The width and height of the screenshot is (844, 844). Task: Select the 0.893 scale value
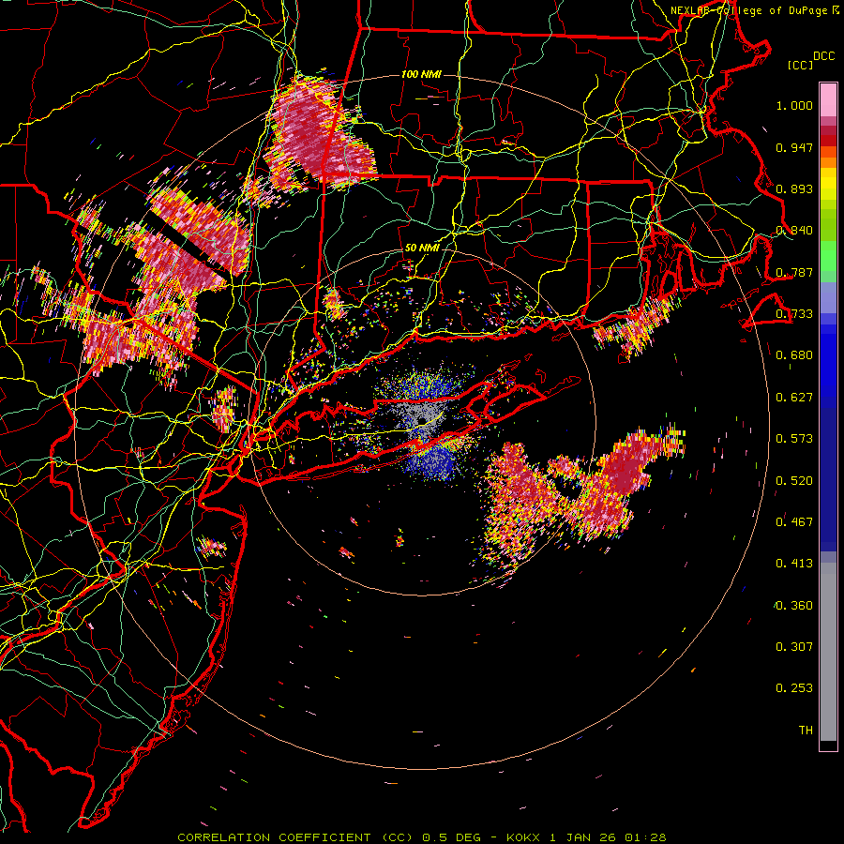pyautogui.click(x=794, y=188)
